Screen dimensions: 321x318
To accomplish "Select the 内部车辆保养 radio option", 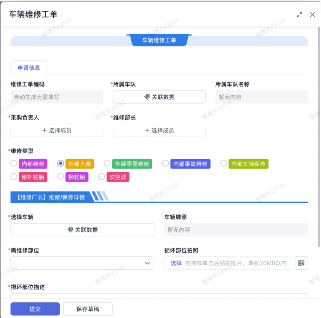I will [x=224, y=164].
